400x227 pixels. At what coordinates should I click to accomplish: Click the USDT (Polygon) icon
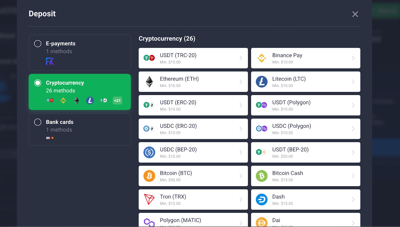pos(262,105)
